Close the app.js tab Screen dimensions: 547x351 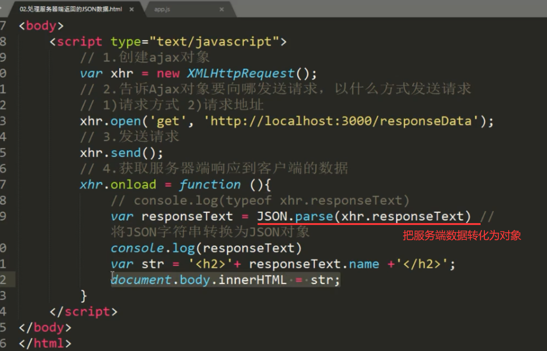pyautogui.click(x=222, y=9)
